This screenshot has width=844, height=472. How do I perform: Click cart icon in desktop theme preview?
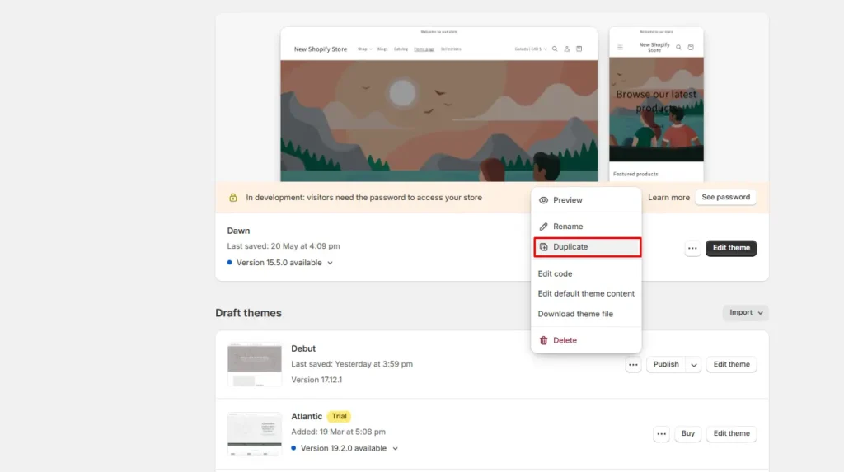579,49
